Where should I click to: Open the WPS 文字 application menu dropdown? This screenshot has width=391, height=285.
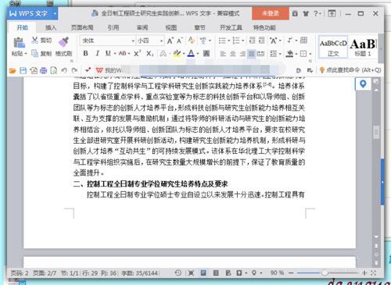pos(56,13)
